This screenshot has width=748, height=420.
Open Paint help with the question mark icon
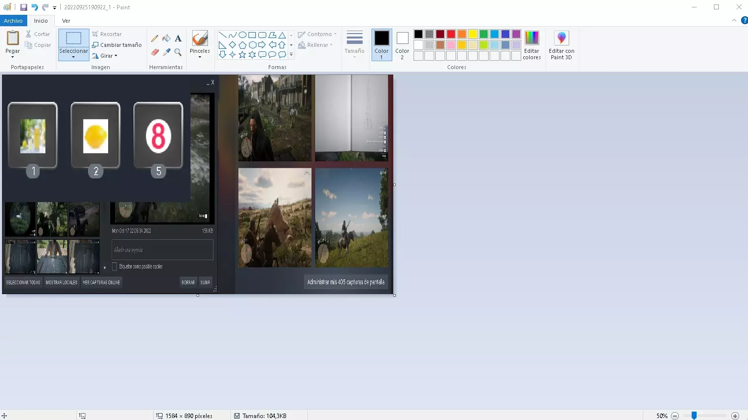click(744, 20)
